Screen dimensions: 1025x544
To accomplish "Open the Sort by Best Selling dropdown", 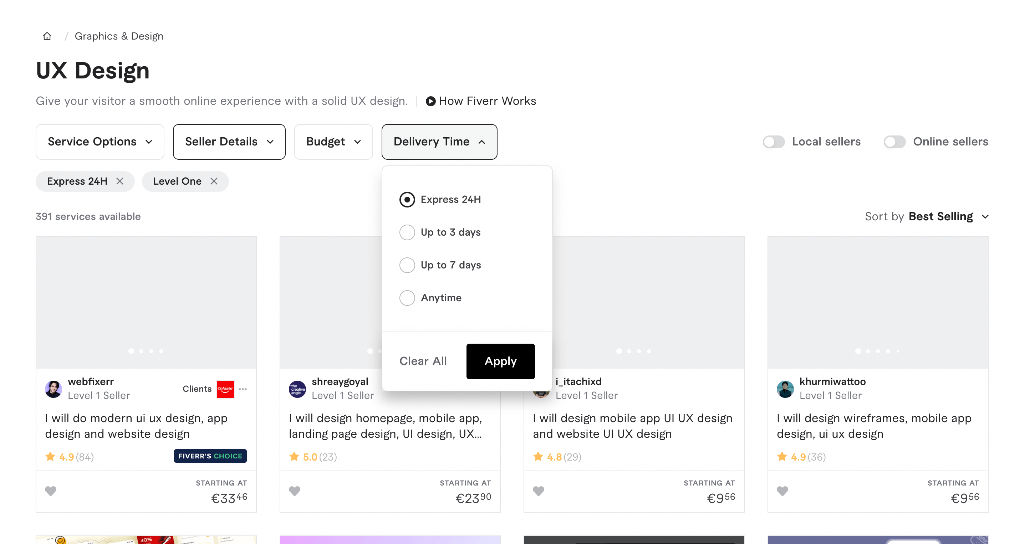I will click(940, 216).
